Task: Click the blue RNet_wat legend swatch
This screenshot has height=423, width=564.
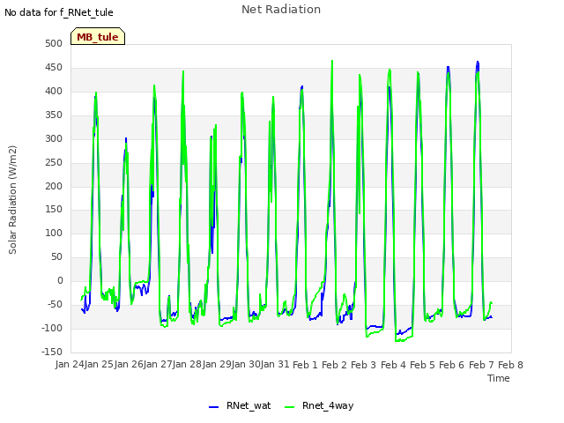Action: 213,407
